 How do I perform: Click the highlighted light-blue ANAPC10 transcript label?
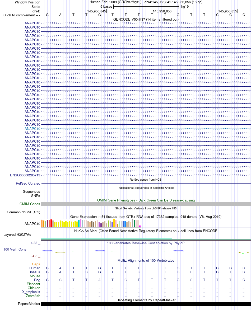[32, 129]
